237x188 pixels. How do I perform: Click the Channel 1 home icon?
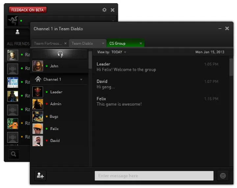(x=38, y=79)
